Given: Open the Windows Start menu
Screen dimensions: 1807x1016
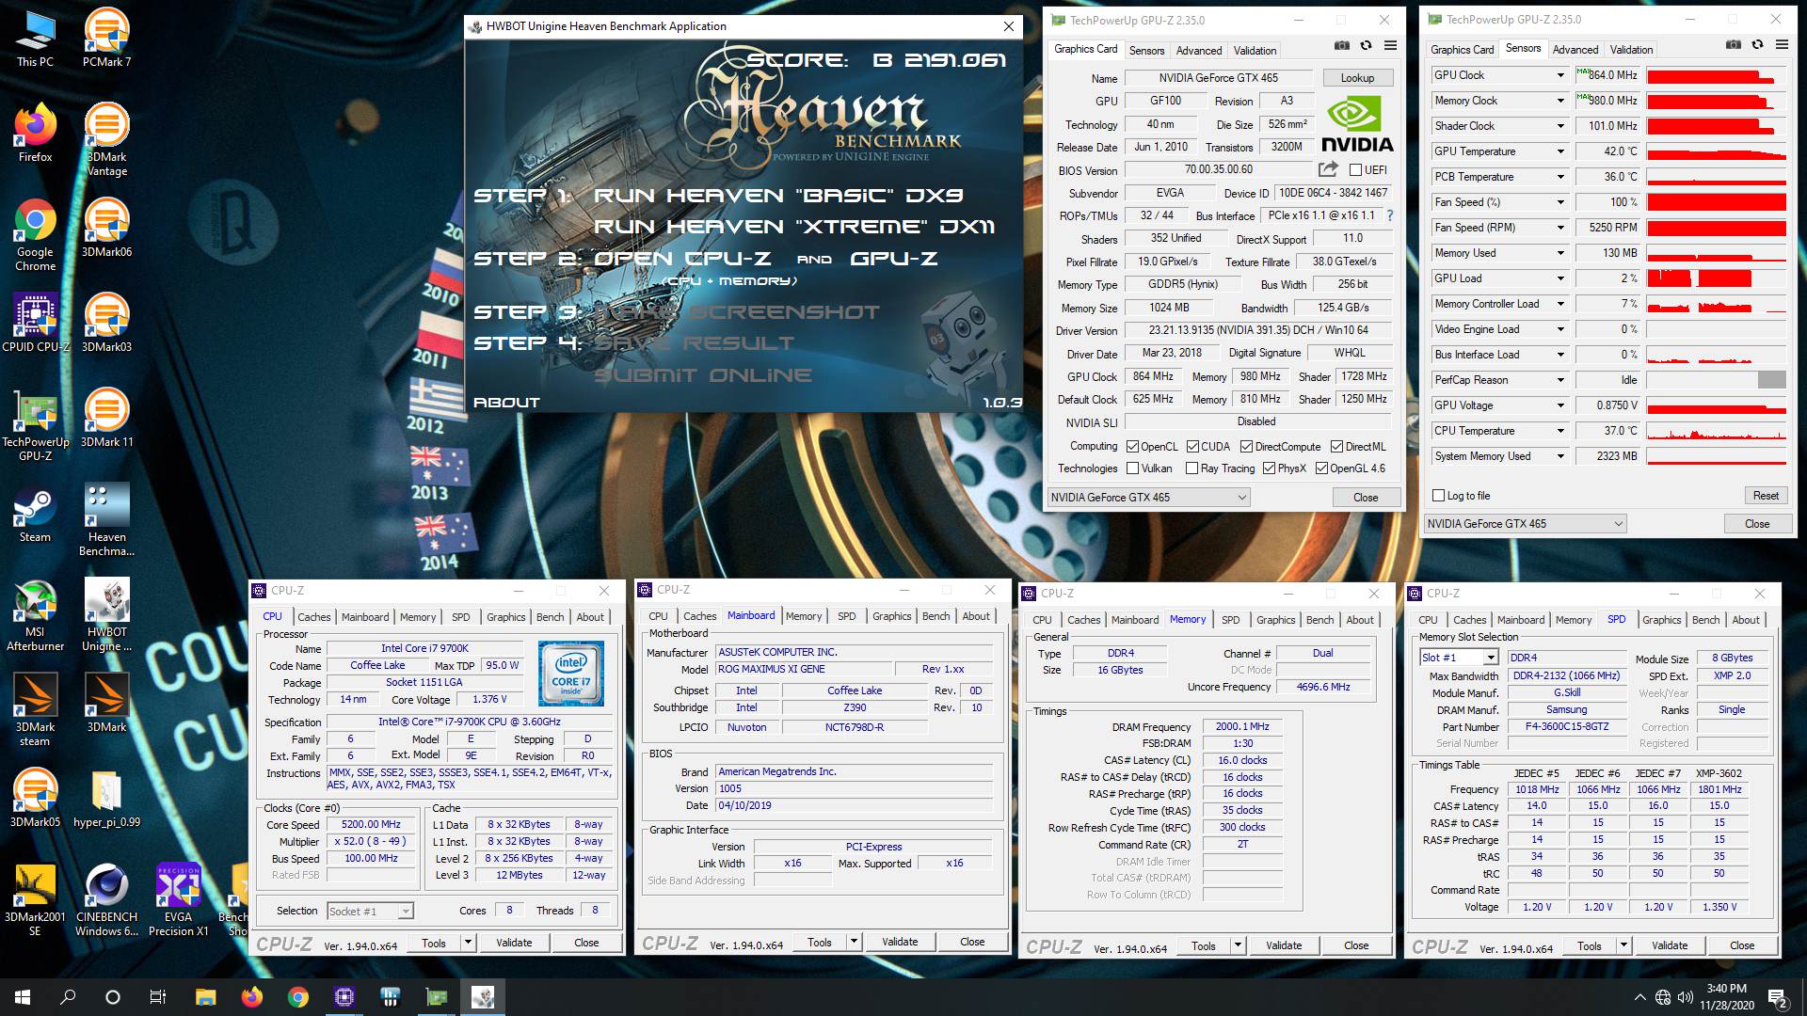Looking at the screenshot, I should click(x=23, y=997).
